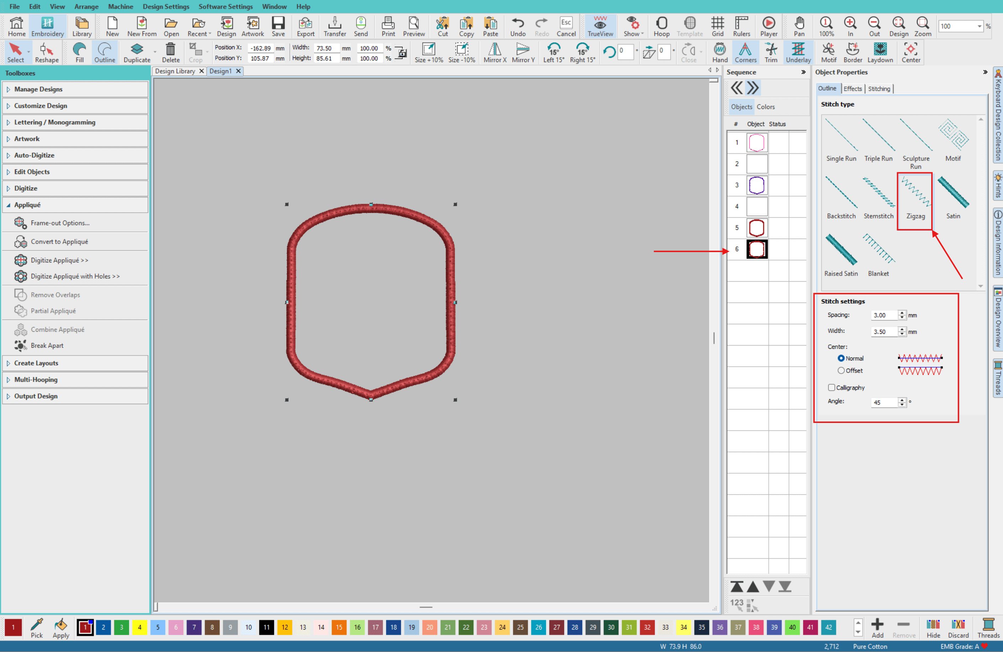
Task: Open the Design Settings menu
Action: [x=166, y=6]
